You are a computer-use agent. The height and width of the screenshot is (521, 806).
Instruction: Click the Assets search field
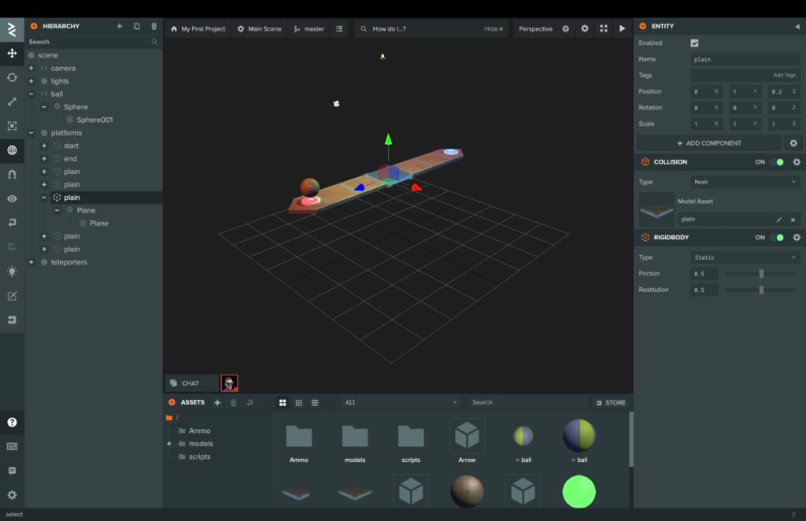click(x=527, y=402)
